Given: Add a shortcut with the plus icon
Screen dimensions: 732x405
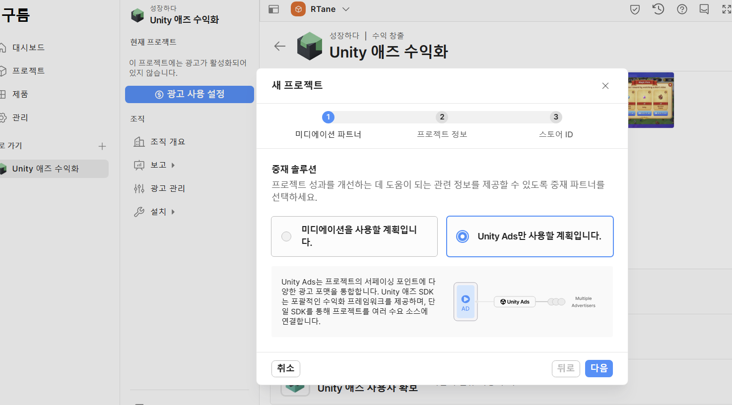Looking at the screenshot, I should point(102,146).
